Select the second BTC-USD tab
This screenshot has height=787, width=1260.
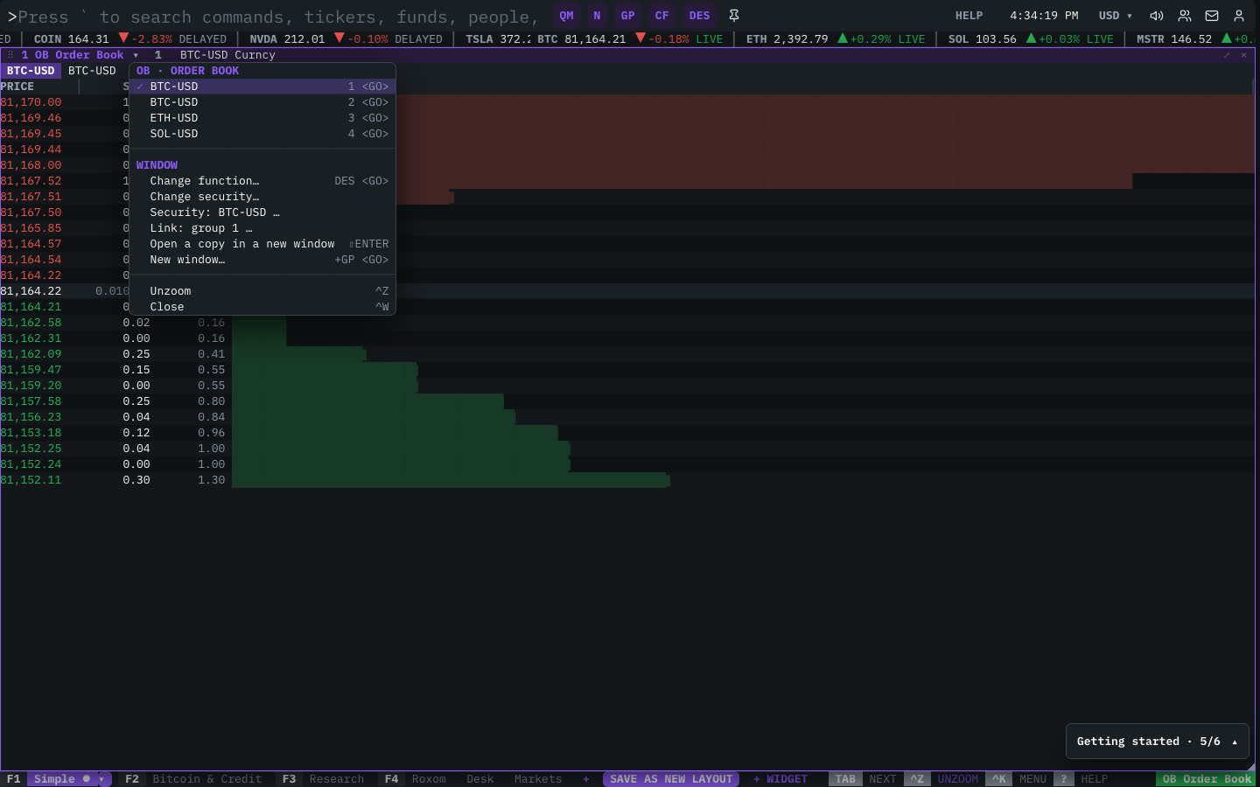[92, 71]
